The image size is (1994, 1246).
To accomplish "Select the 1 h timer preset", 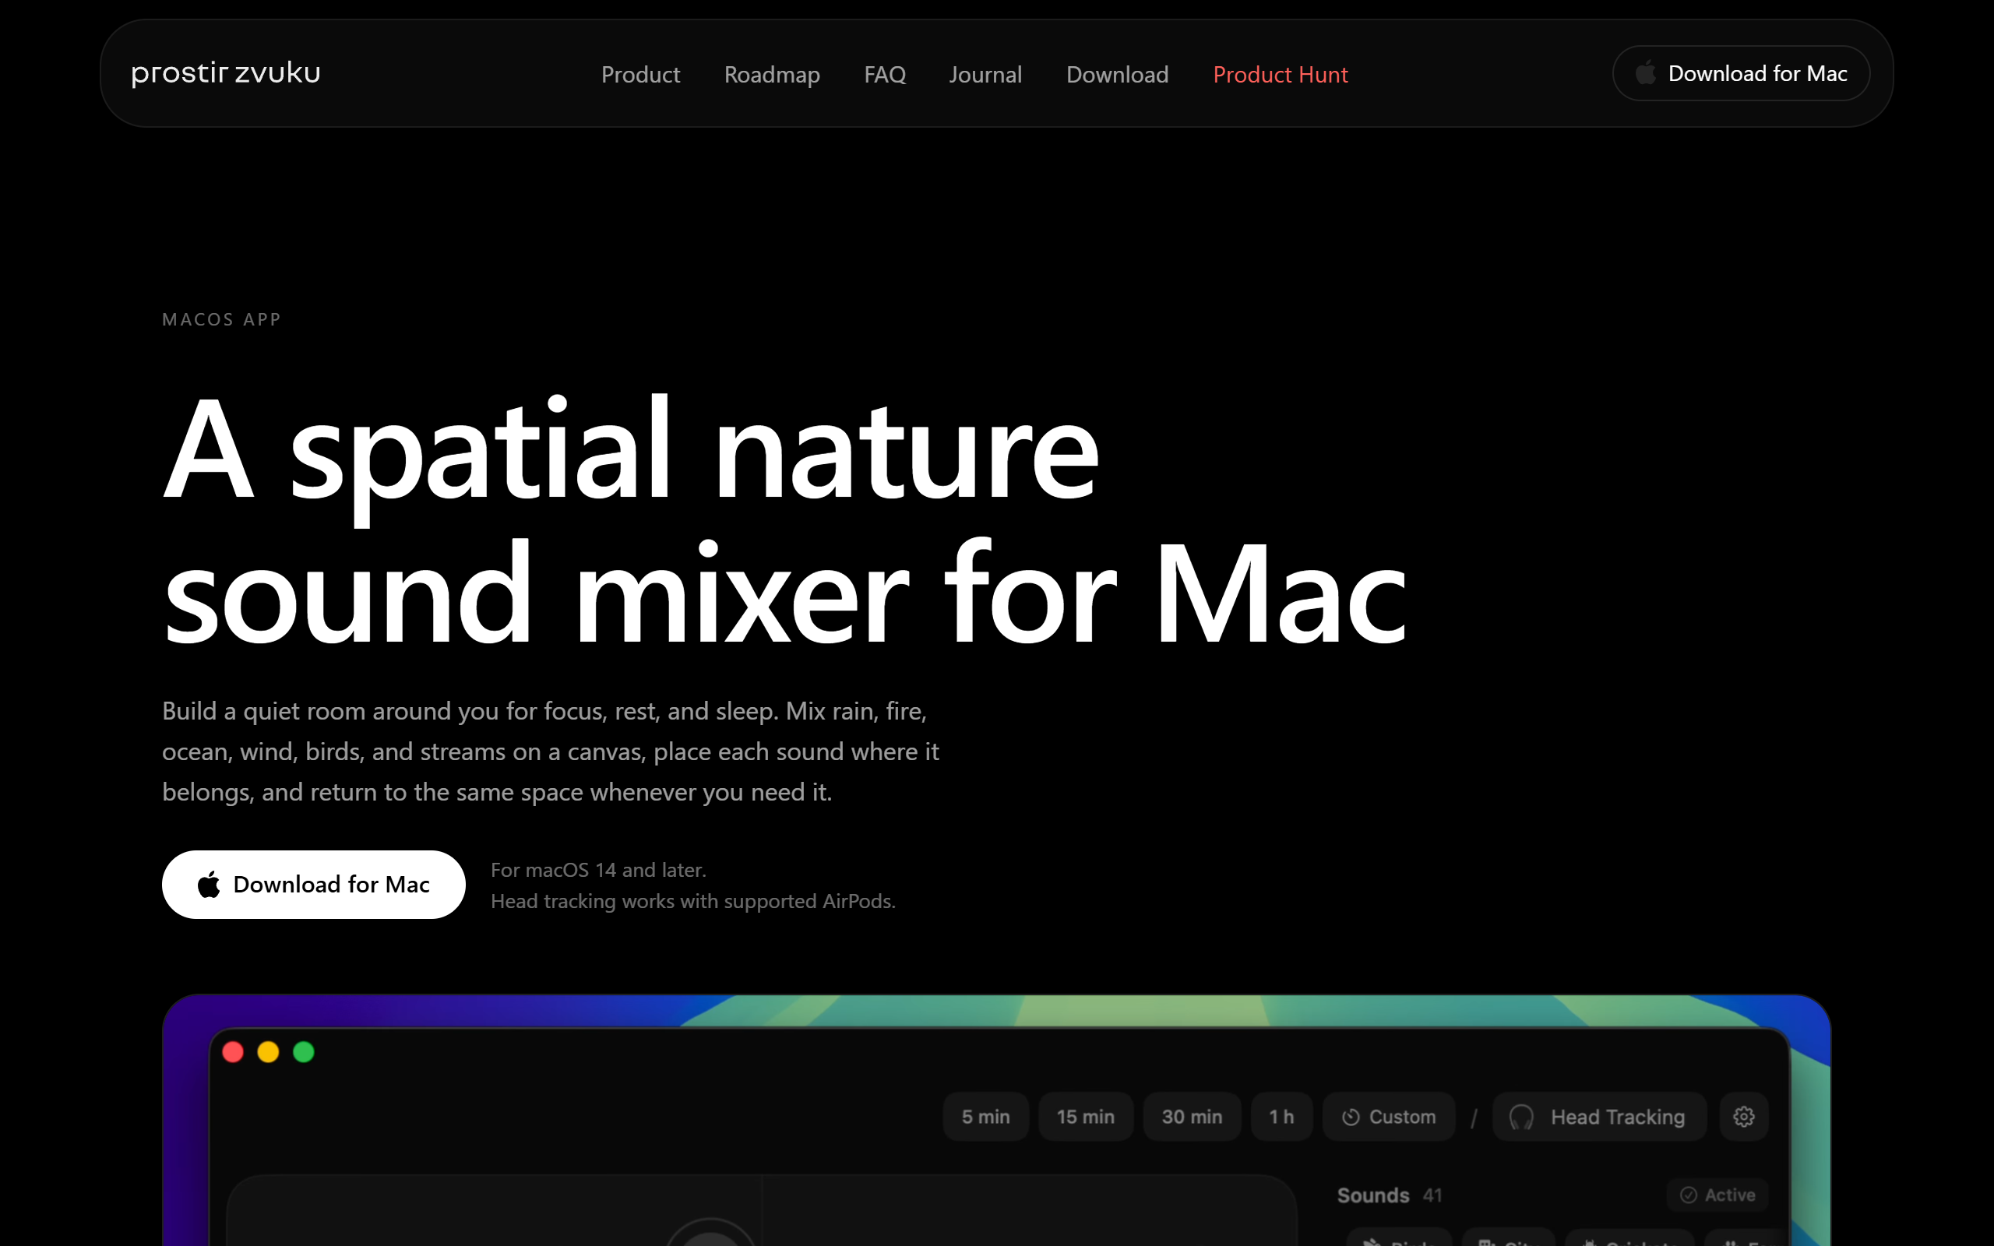I will (x=1281, y=1117).
